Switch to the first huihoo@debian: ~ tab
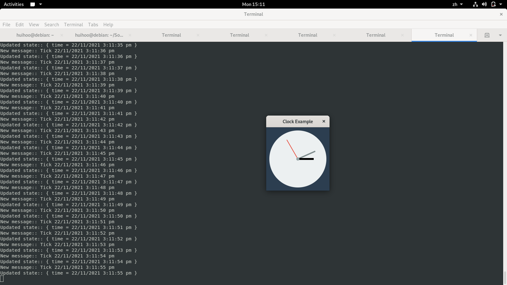Image resolution: width=507 pixels, height=285 pixels. pos(35,35)
